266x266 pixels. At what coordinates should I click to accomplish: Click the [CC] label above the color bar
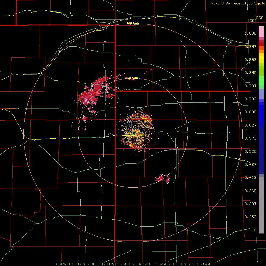[252, 20]
